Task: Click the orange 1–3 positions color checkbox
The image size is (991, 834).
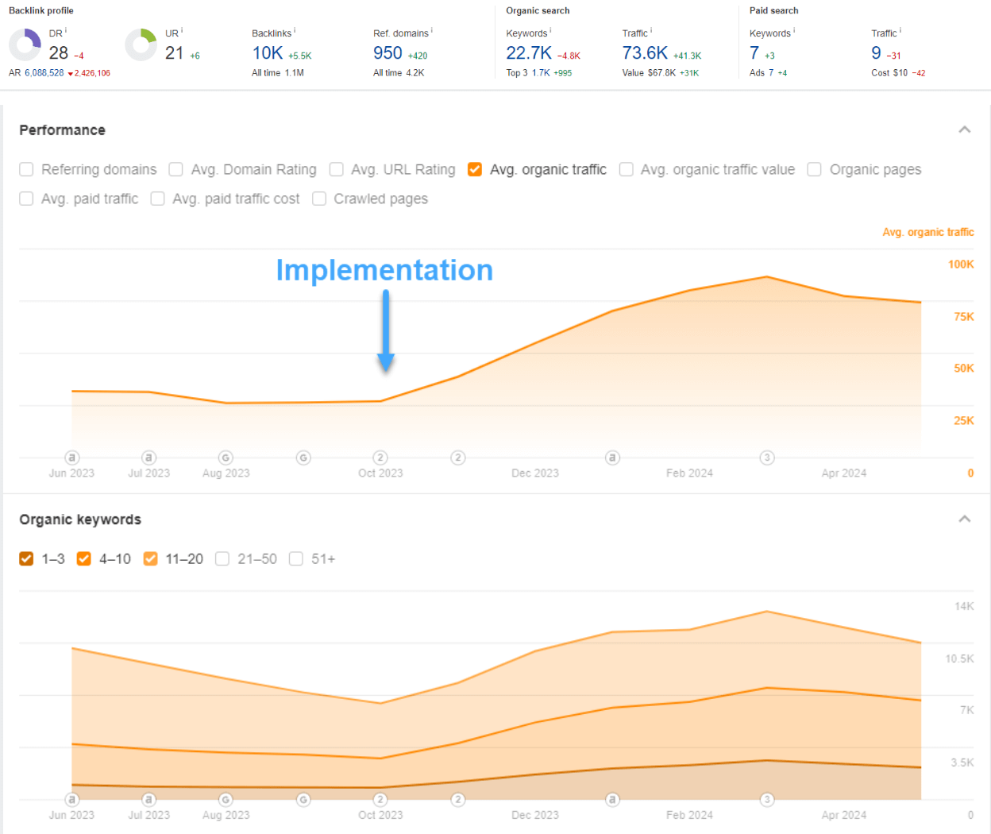Action: click(x=27, y=559)
